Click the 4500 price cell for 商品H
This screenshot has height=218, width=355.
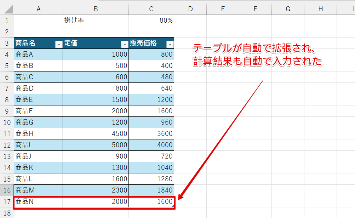tap(96, 133)
